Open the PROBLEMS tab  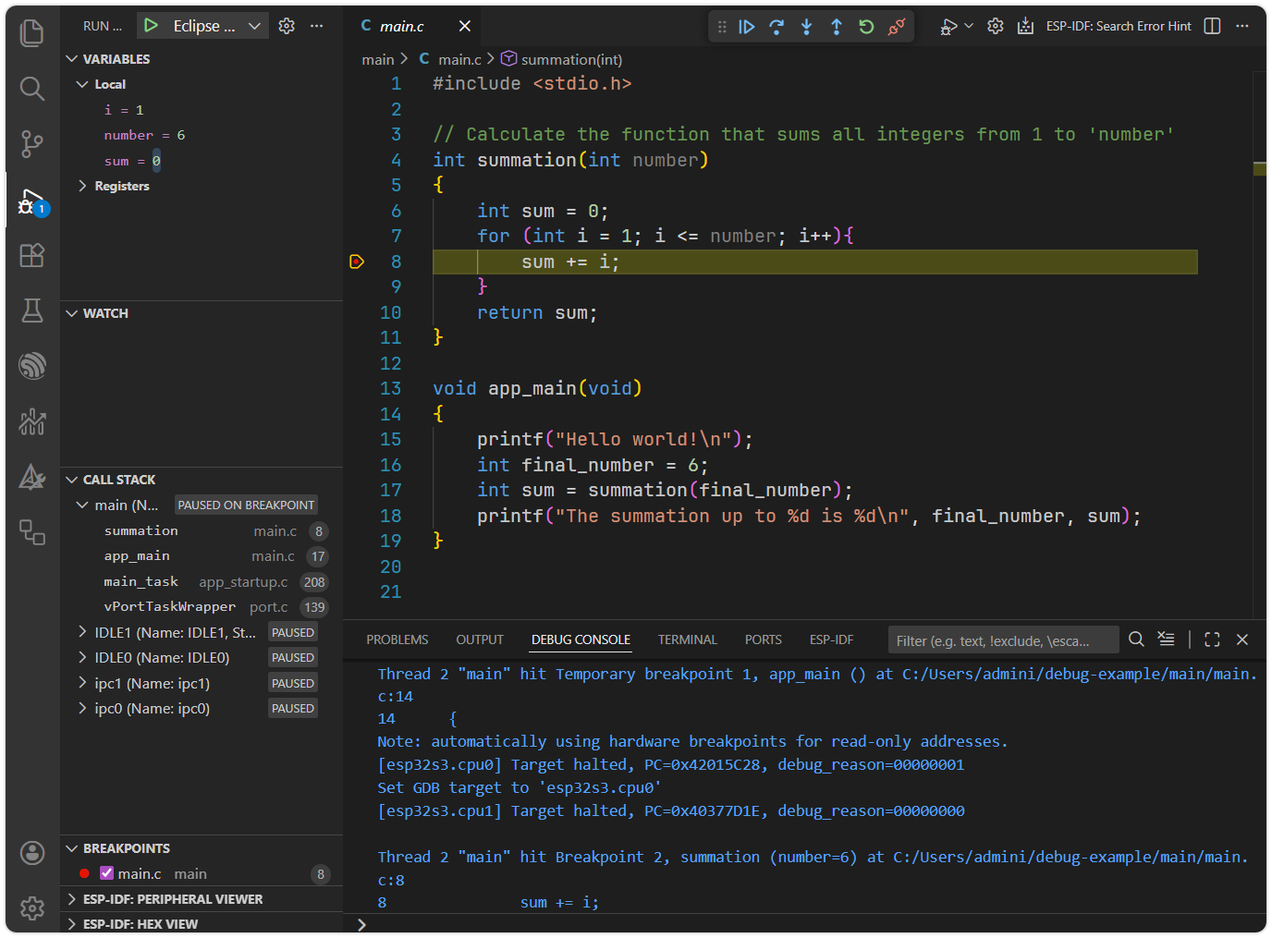[x=397, y=639]
